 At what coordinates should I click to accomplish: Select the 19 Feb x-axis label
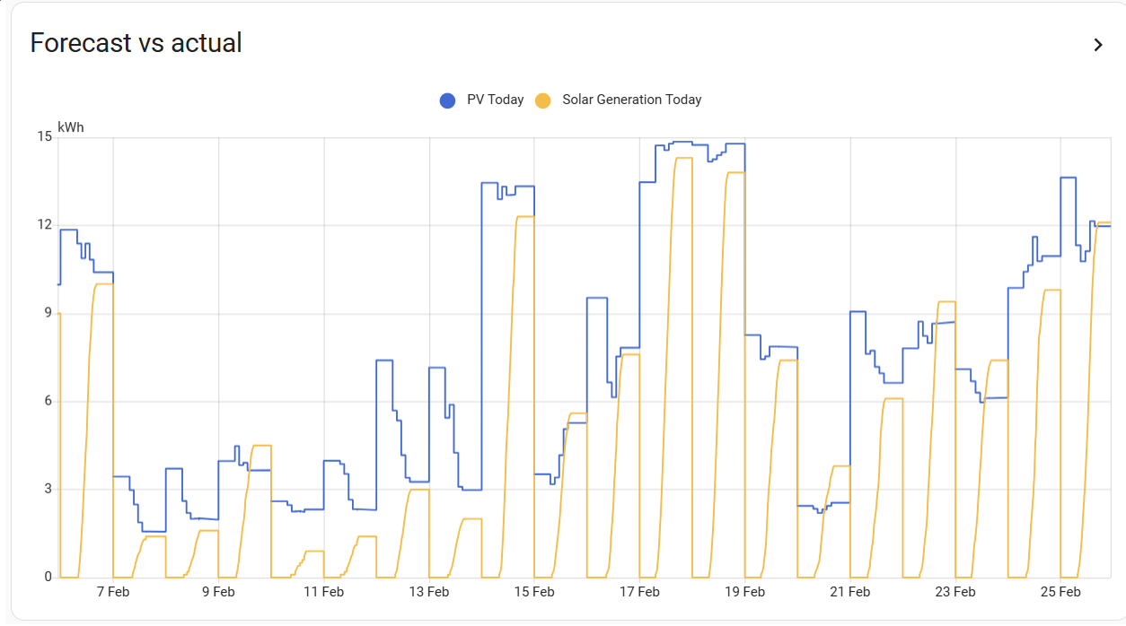pos(744,592)
